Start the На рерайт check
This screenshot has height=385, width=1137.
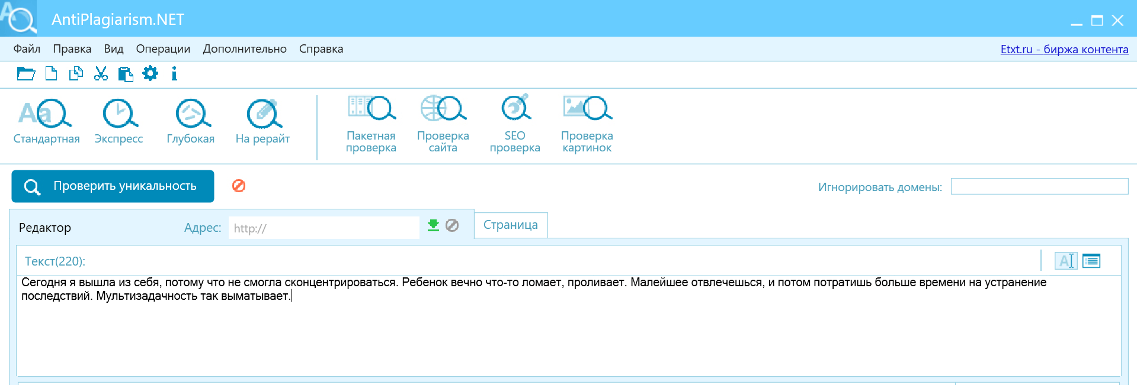point(262,114)
